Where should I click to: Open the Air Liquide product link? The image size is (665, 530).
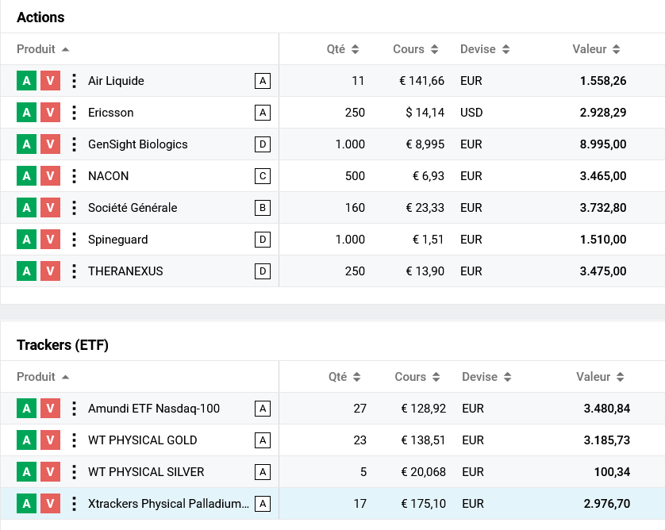point(116,81)
